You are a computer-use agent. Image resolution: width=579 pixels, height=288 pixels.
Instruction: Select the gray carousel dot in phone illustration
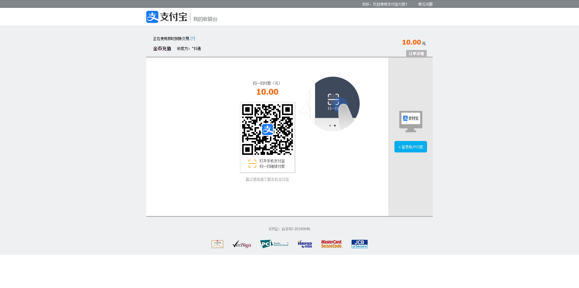click(x=330, y=126)
